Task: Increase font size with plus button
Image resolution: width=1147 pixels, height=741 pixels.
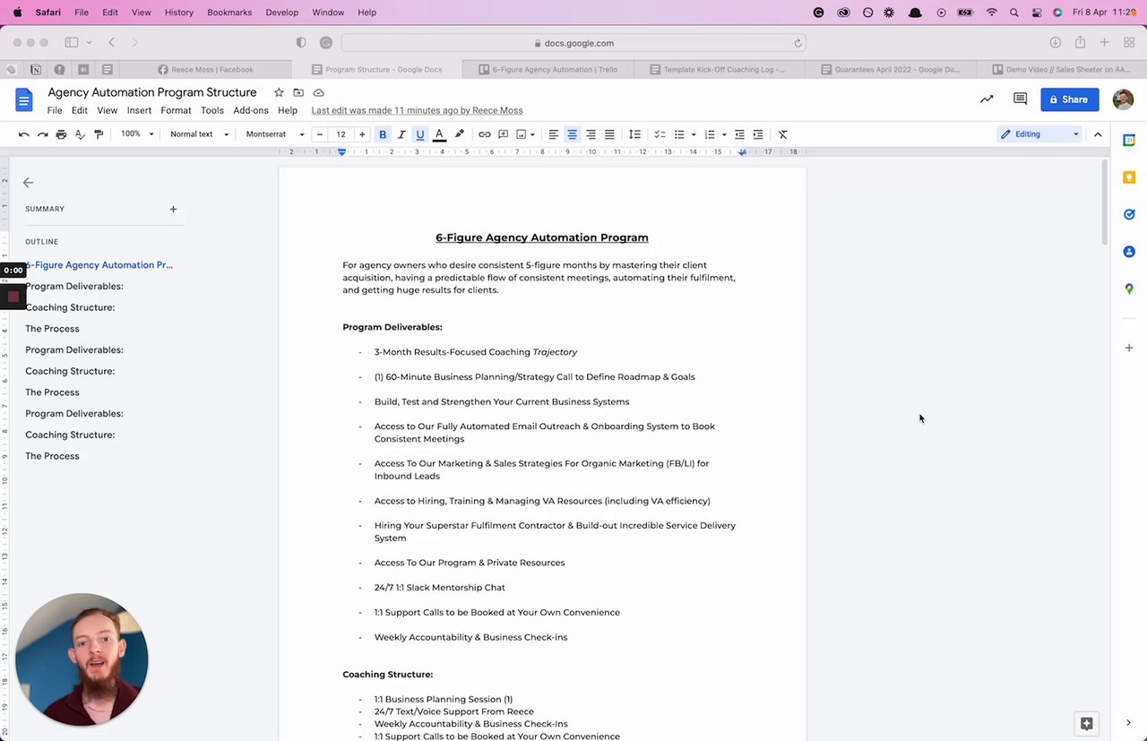Action: click(x=362, y=134)
